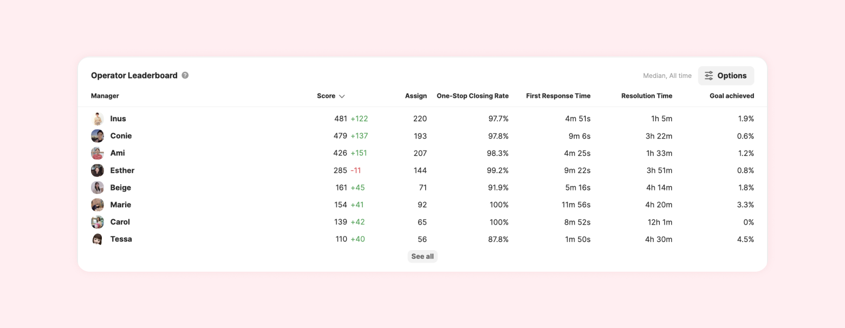Image resolution: width=845 pixels, height=328 pixels.
Task: Click the Goal achieved column header
Action: (731, 96)
